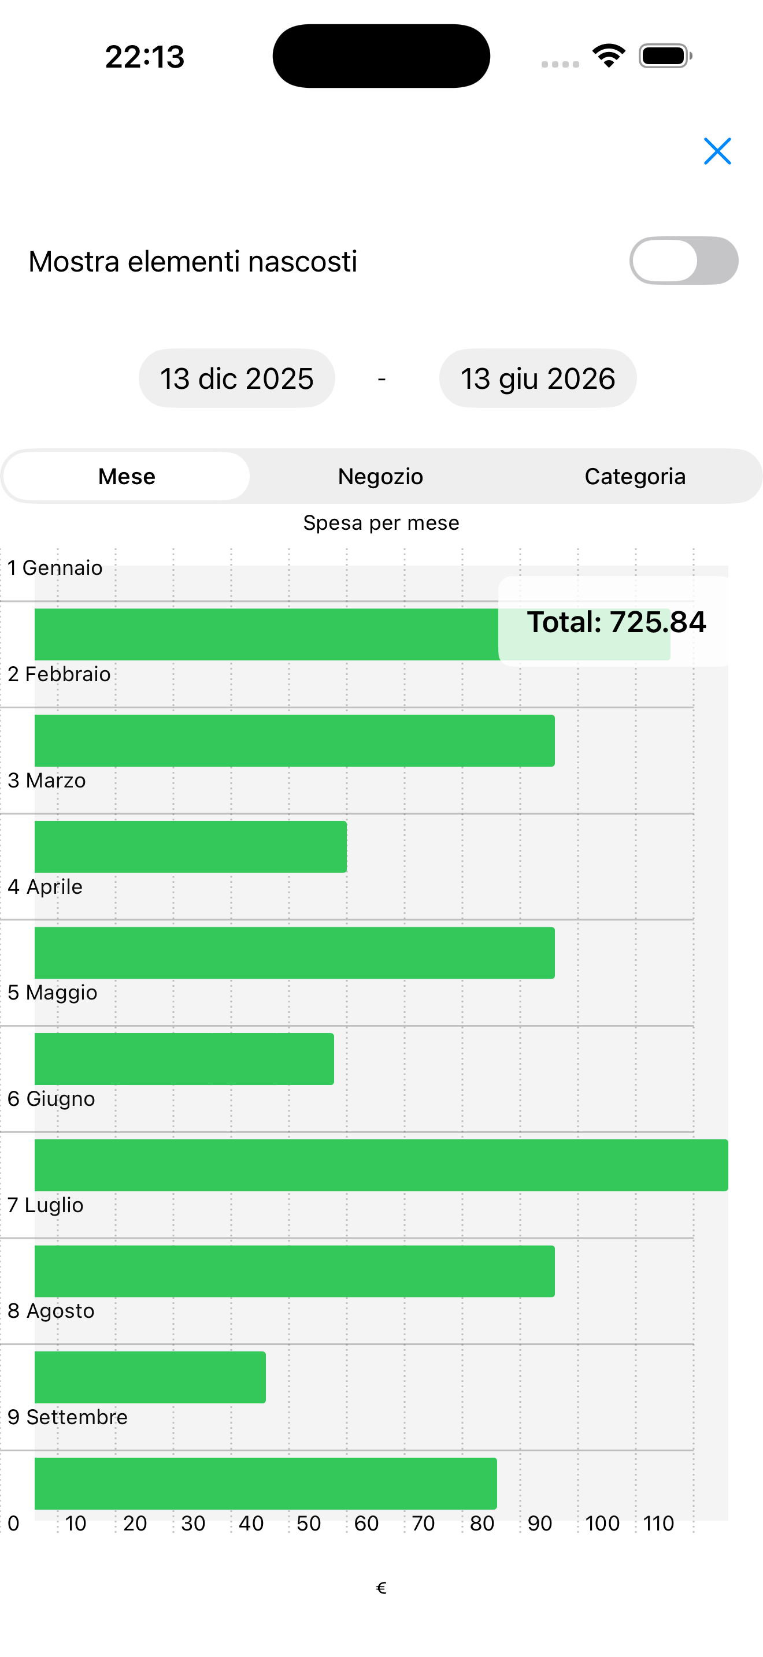Select the Settembre bar at bottom
Image resolution: width=763 pixels, height=1657 pixels.
click(265, 1483)
